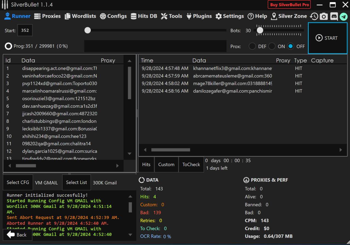
Task: Click the Select CFG button
Action: tap(18, 182)
